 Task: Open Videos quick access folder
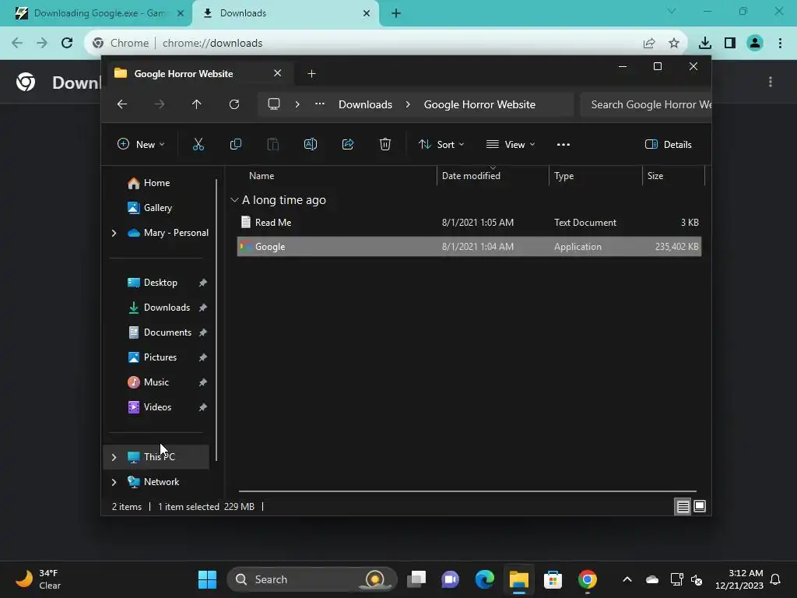point(157,406)
